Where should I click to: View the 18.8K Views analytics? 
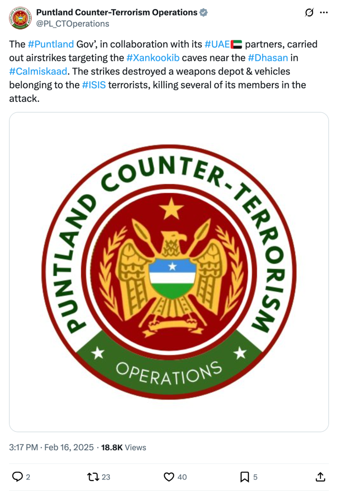pos(123,447)
